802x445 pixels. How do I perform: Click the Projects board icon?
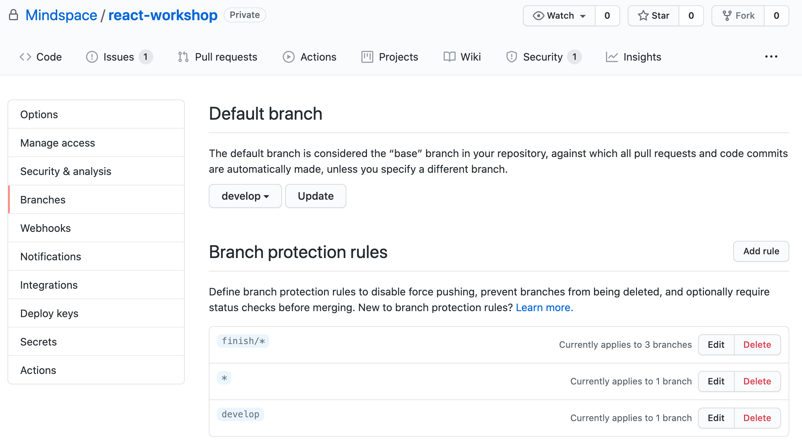coord(367,57)
